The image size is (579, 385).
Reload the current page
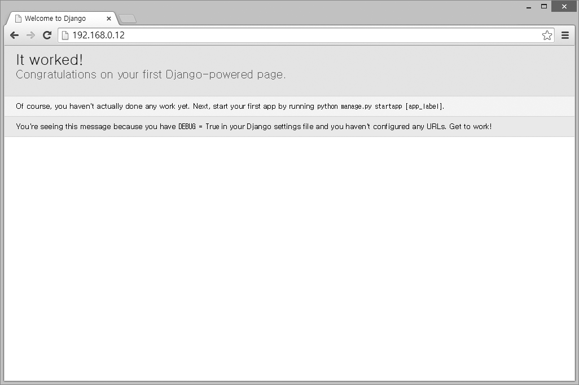pyautogui.click(x=47, y=36)
